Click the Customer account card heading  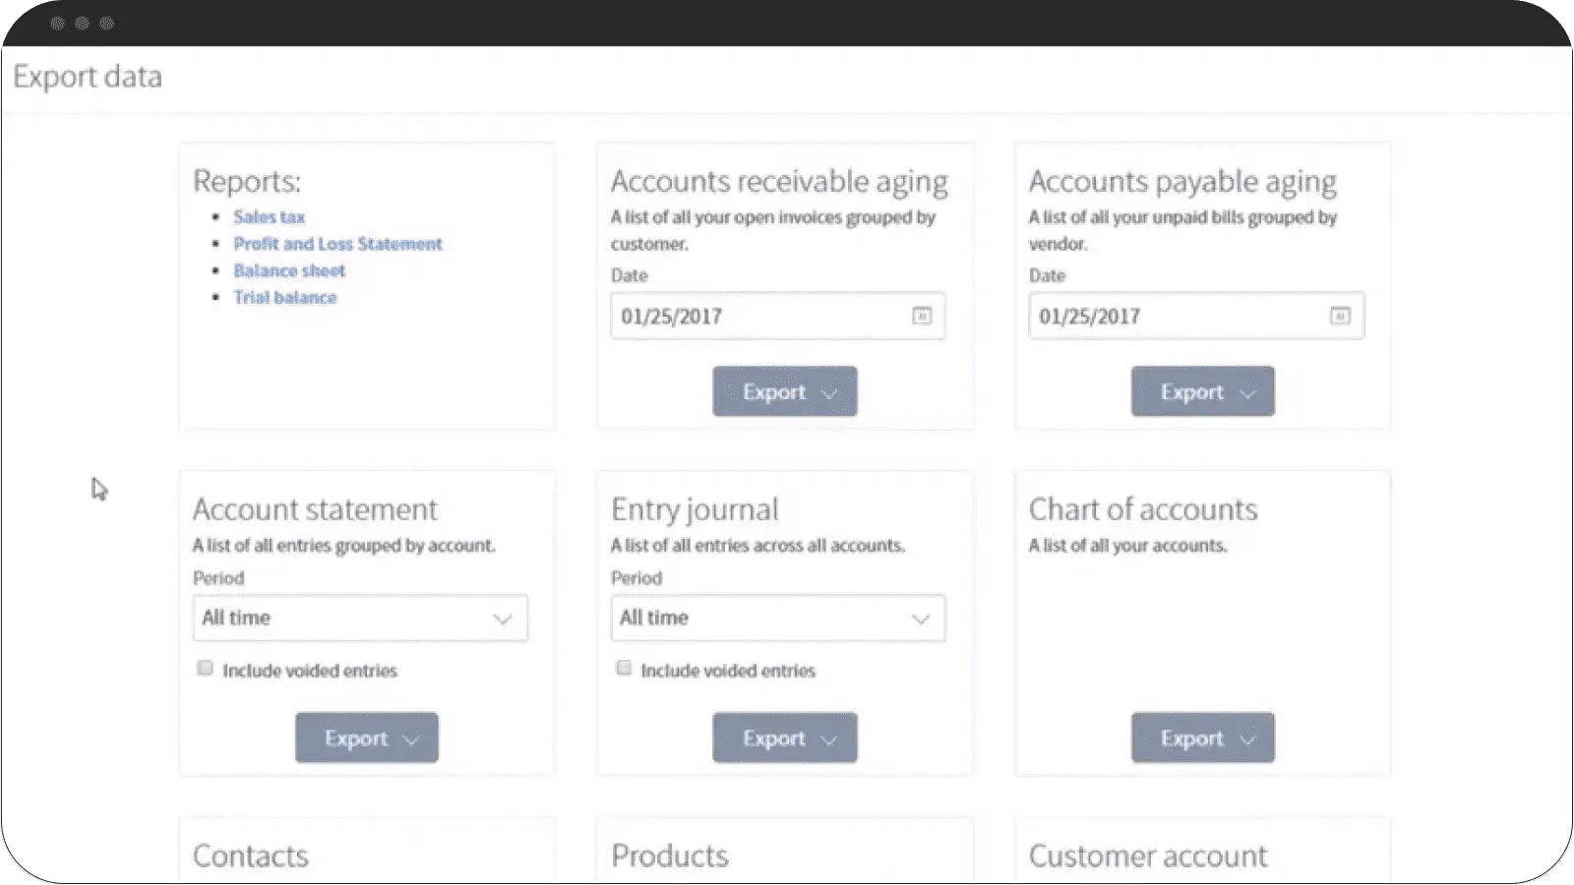[1148, 855]
